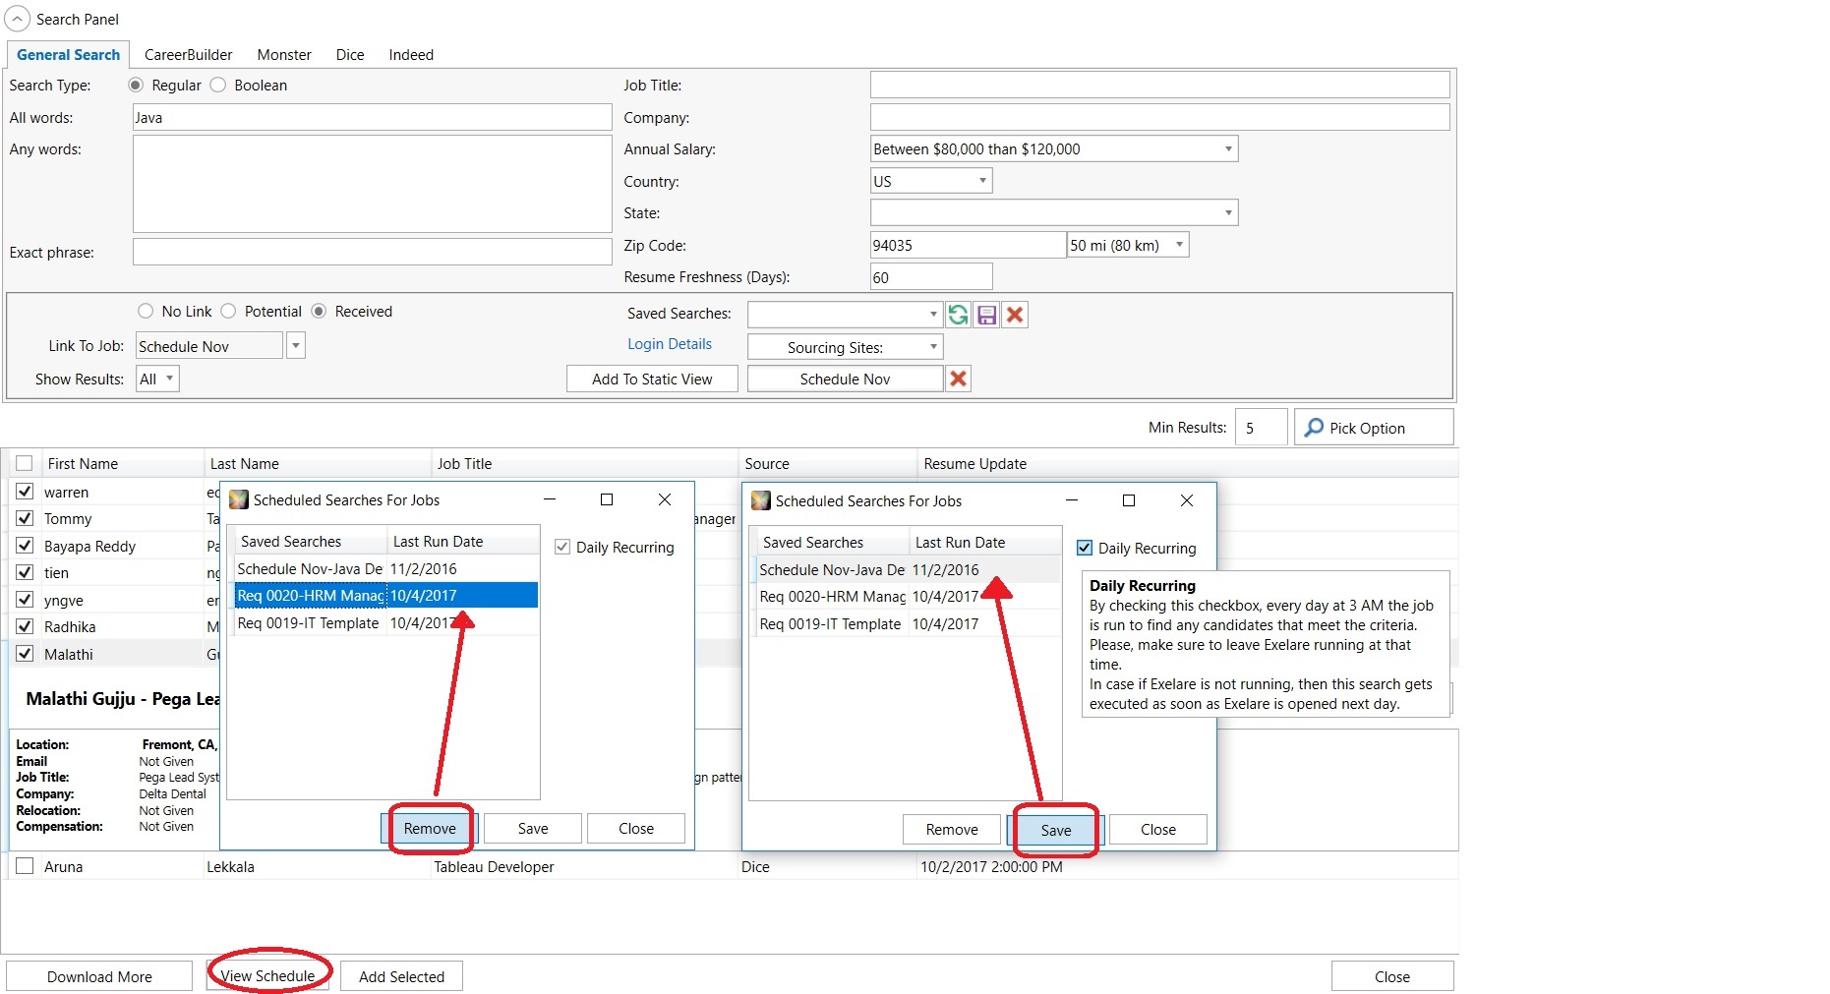Uncheck the warren row checkbox
The height and width of the screenshot is (994, 1830).
[x=26, y=492]
